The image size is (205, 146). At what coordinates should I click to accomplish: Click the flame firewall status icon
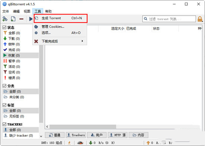click(69, 143)
